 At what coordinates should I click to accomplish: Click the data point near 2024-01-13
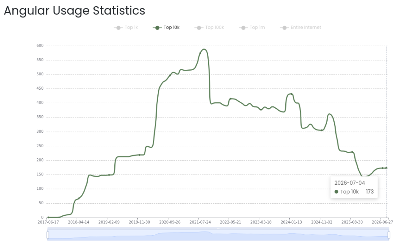(292, 94)
